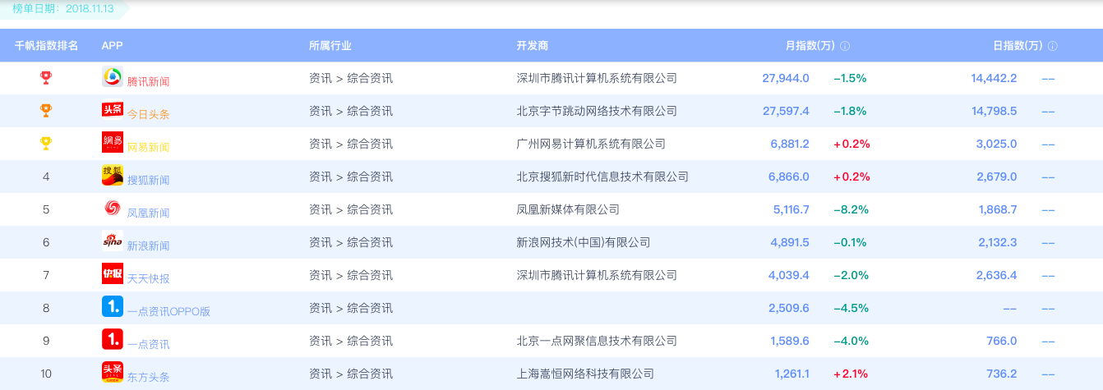Viewport: 1103px width, 390px height.
Task: Click developer 北京一点网聚信息技术有限公司
Action: coord(597,341)
